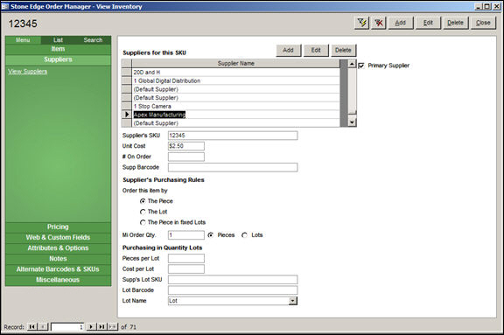
Task: Click the Supplier Name column header
Action: click(235, 64)
